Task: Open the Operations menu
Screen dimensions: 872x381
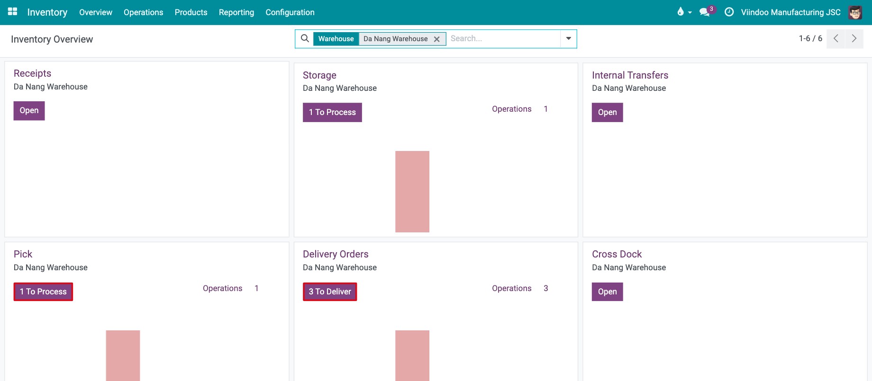Action: coord(144,12)
